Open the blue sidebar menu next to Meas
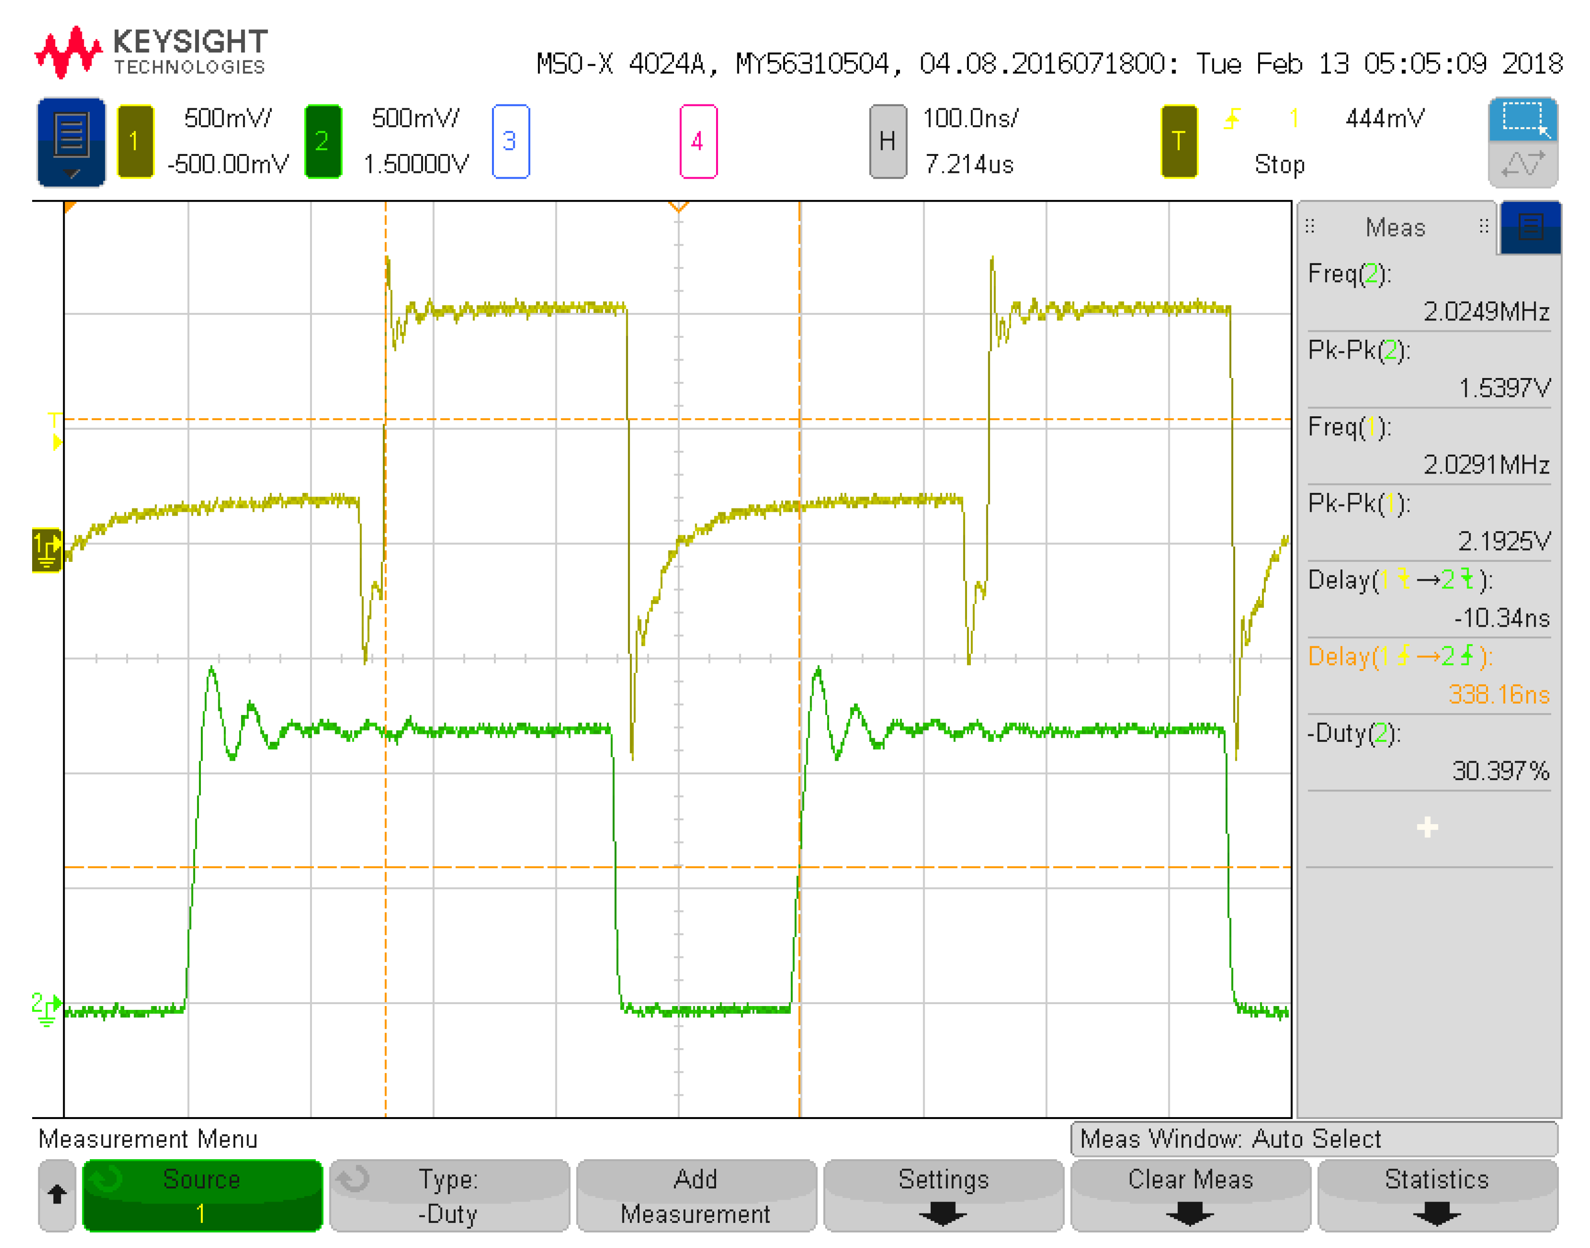 1530,228
